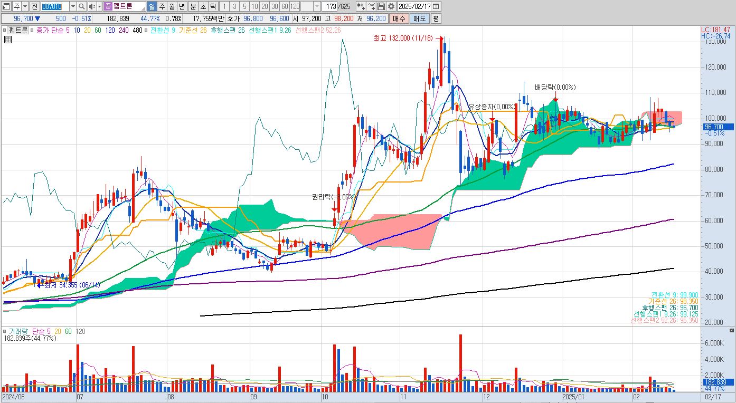Click the data grid icon below 펩트론 label

pos(8,40)
